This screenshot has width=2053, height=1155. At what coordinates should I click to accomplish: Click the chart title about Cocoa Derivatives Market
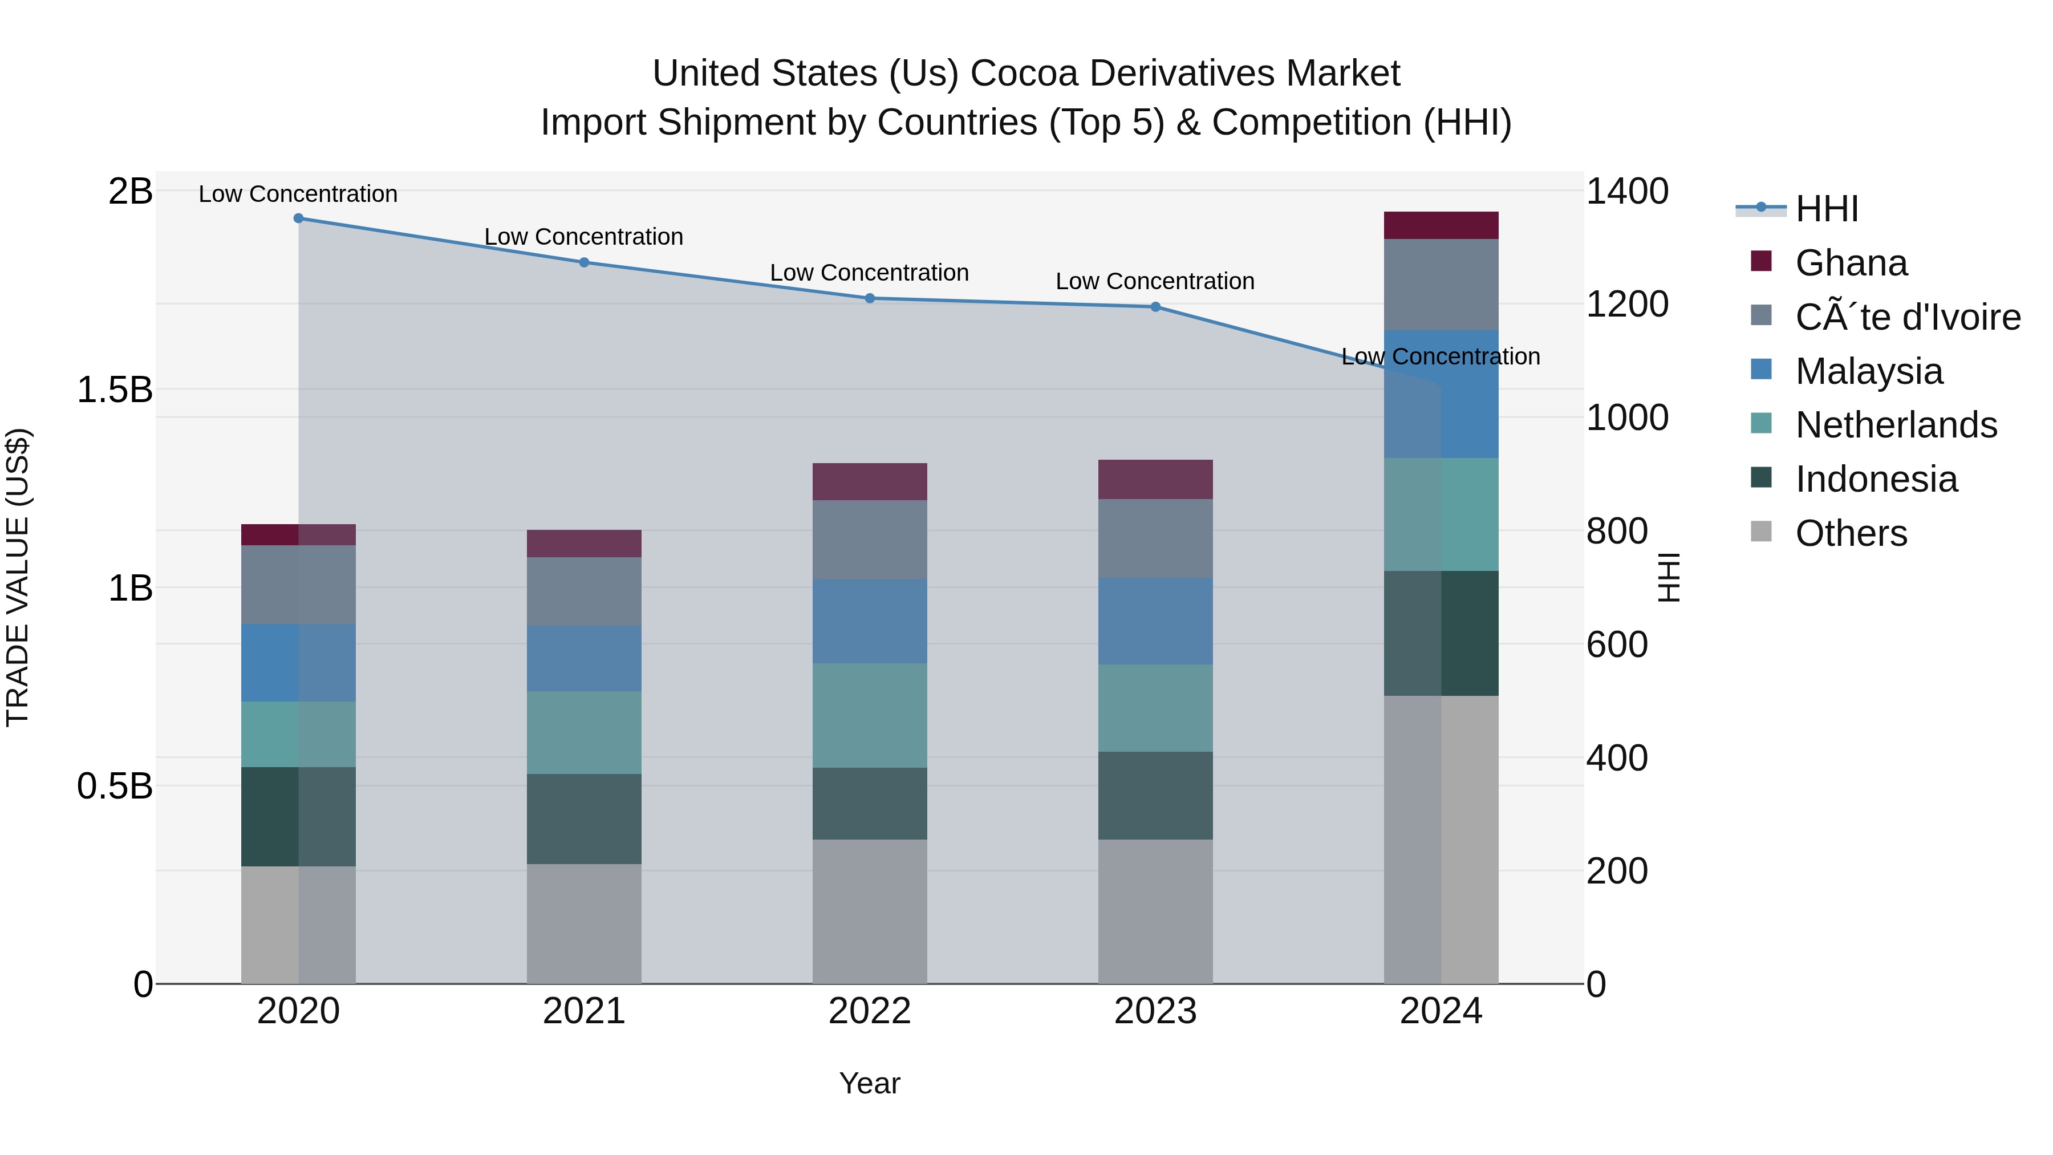coord(1026,74)
